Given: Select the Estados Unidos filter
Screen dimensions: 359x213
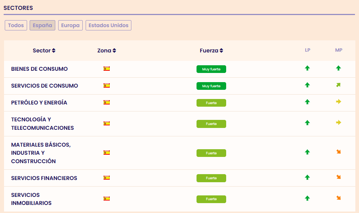Looking at the screenshot, I should tap(108, 25).
